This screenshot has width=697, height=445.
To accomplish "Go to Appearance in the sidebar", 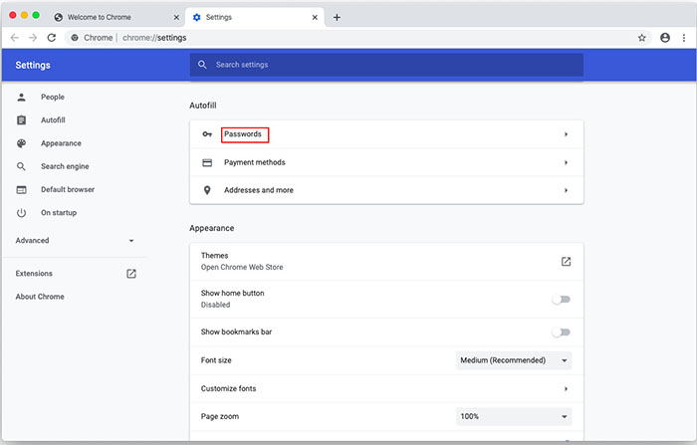I will (x=61, y=143).
